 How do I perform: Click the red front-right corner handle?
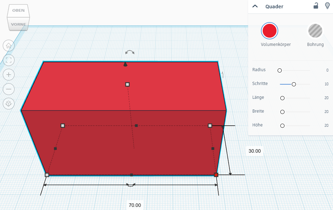coord(216,175)
